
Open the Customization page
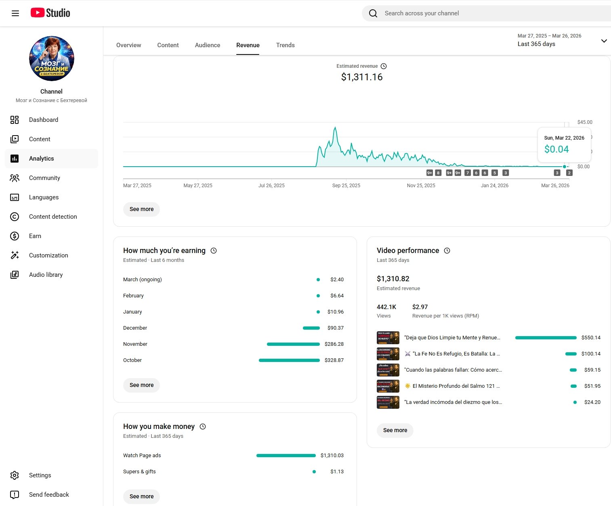[48, 255]
